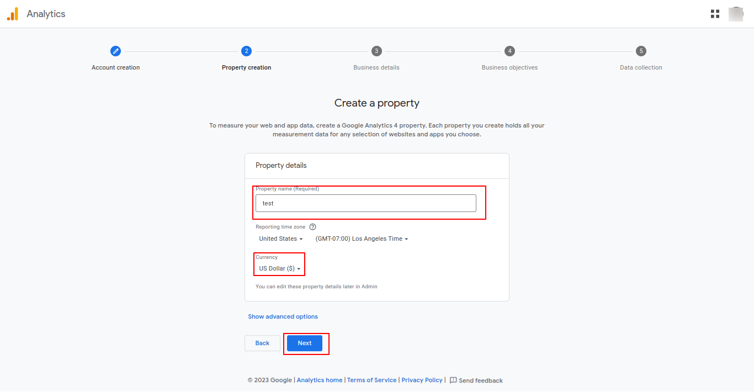Open the Privacy Policy link
The width and height of the screenshot is (754, 392).
point(422,380)
